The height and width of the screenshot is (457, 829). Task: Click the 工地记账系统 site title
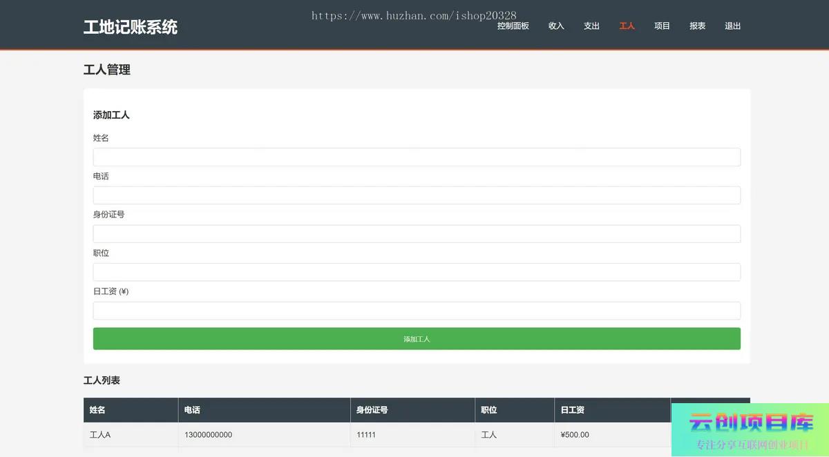[131, 27]
